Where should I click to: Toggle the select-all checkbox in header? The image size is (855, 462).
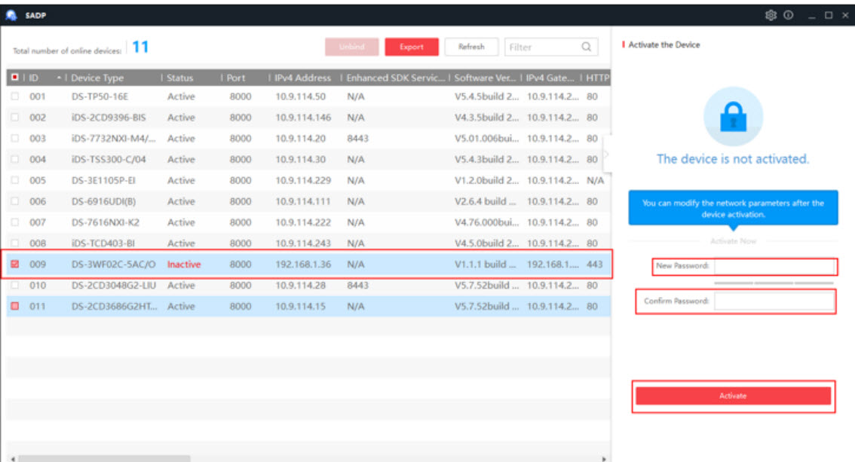(x=15, y=78)
